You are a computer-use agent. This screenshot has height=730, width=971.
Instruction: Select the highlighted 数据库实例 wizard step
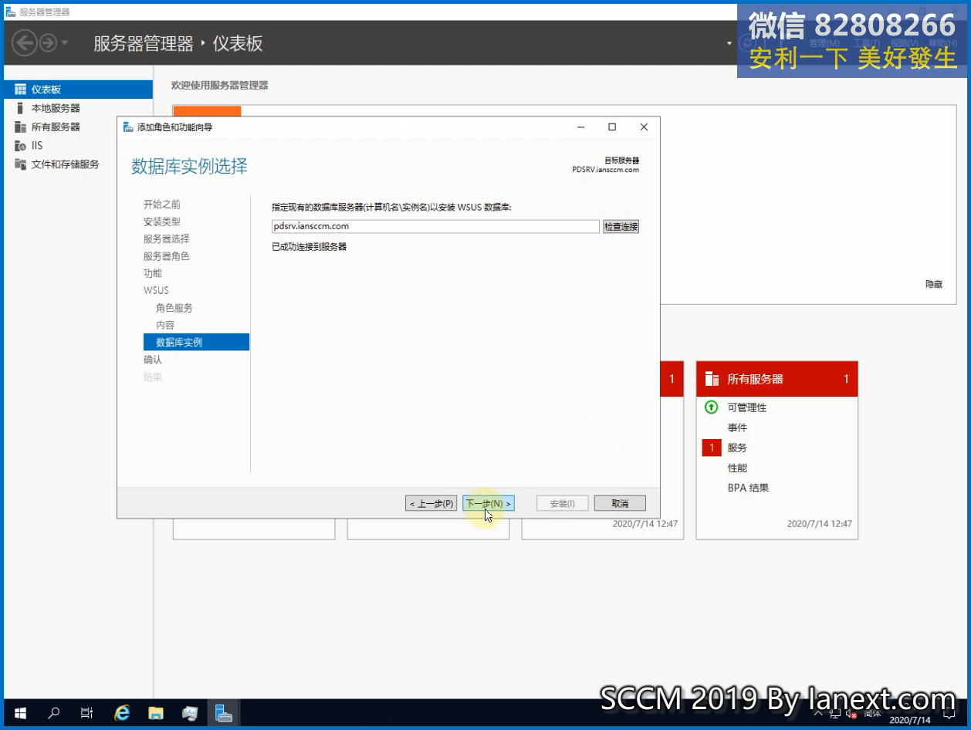click(x=196, y=342)
